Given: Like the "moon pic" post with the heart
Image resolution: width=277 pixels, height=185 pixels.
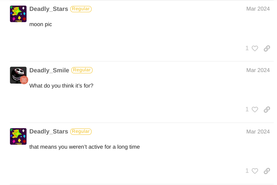Looking at the screenshot, I should tap(255, 48).
